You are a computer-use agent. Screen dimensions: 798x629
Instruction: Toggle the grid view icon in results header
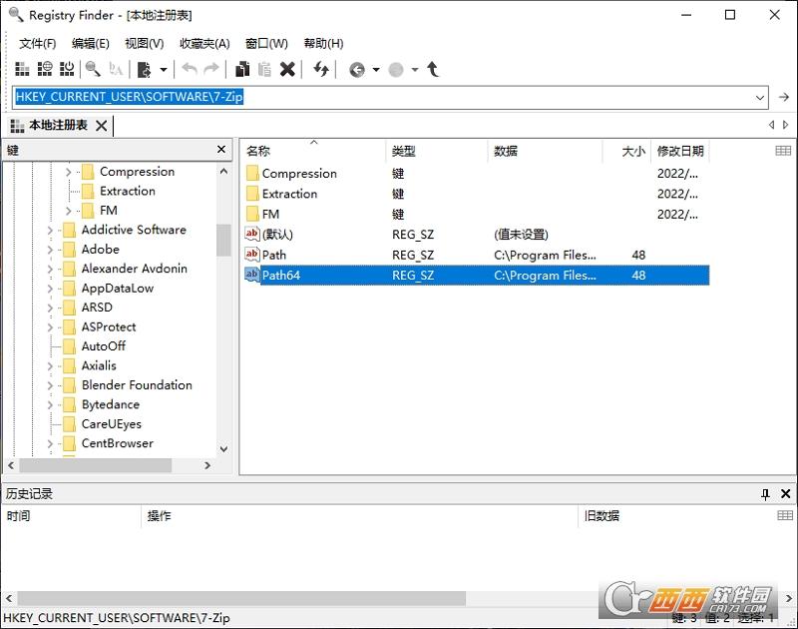[781, 150]
